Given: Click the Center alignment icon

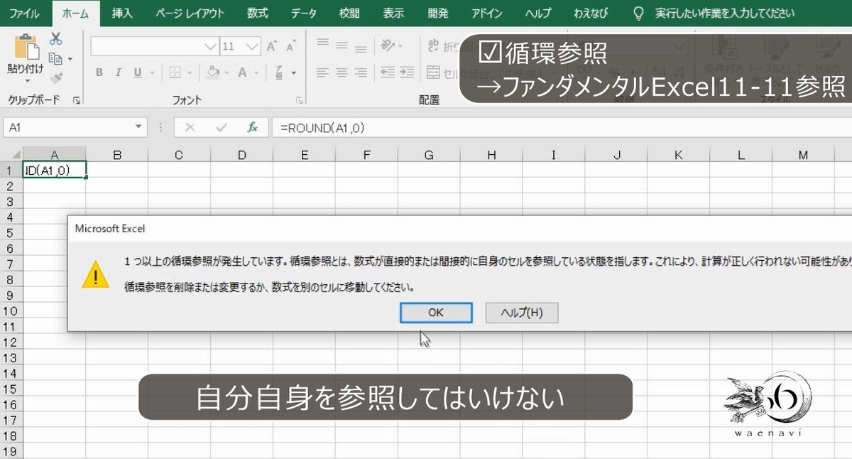Looking at the screenshot, I should (x=342, y=72).
